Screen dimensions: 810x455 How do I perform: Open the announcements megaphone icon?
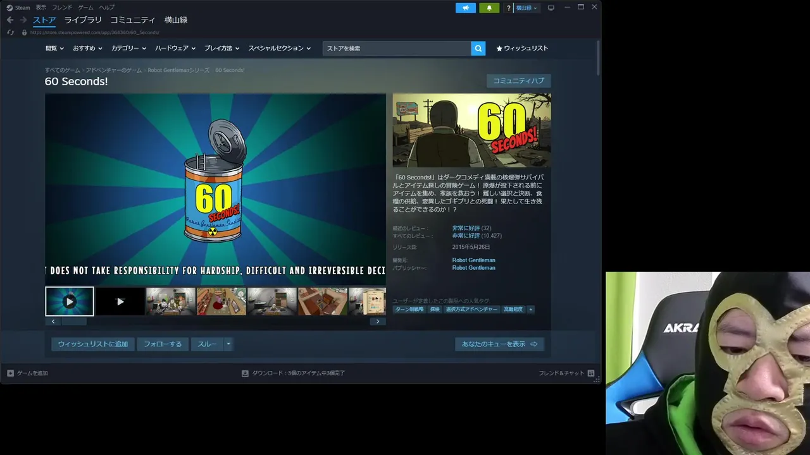[466, 8]
